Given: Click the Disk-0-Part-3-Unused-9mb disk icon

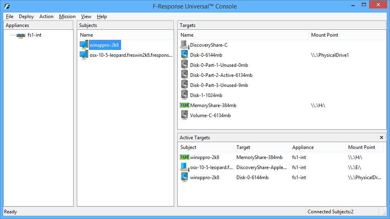Looking at the screenshot, I should point(184,85).
